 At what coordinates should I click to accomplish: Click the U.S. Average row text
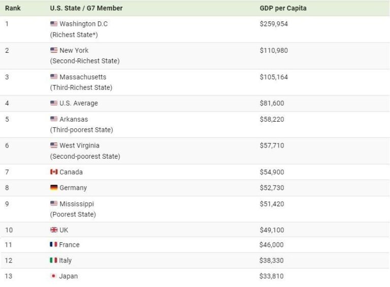pyautogui.click(x=79, y=103)
